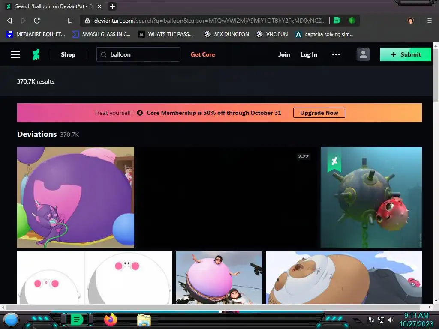Click the browser forward arrow
The image size is (439, 329).
click(23, 21)
